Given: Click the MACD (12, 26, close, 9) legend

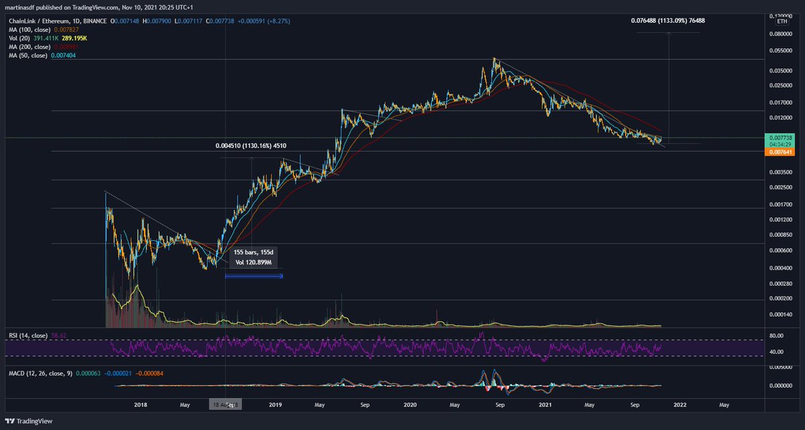Looking at the screenshot, I should click(x=39, y=373).
